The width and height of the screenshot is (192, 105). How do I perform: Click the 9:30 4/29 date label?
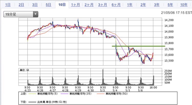(x=78, y=89)
